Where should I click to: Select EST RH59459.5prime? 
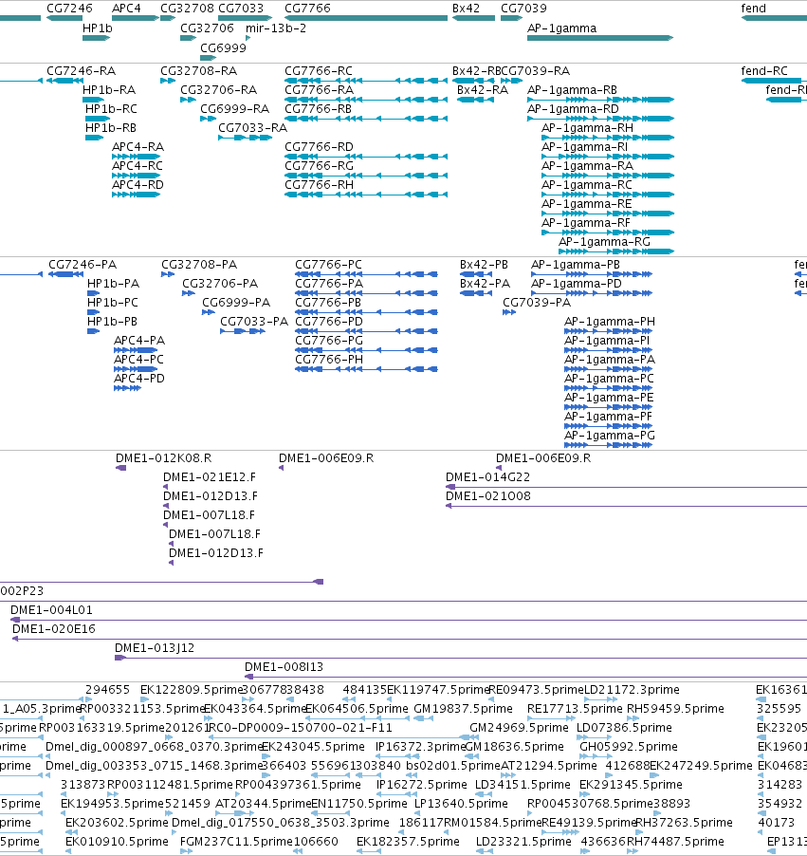[x=675, y=709]
